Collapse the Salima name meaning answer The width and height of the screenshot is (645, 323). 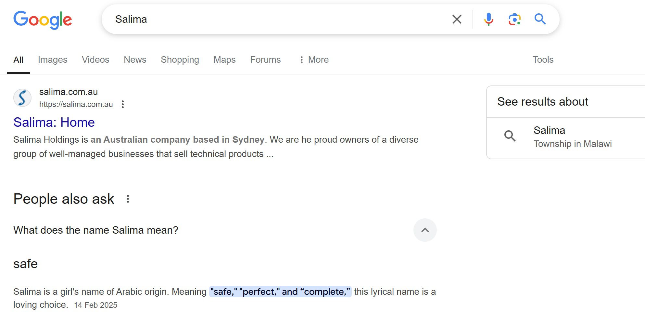click(425, 230)
